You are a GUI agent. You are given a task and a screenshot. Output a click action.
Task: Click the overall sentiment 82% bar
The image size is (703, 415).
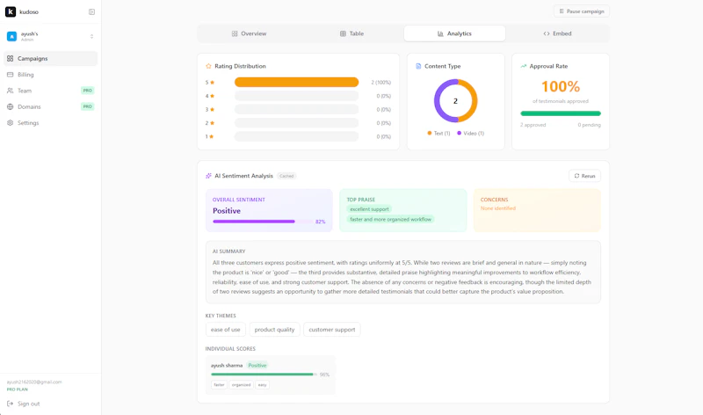263,222
